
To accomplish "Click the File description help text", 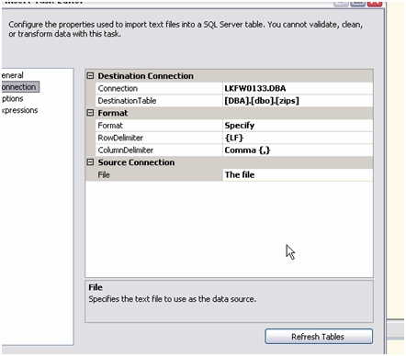I will (173, 299).
